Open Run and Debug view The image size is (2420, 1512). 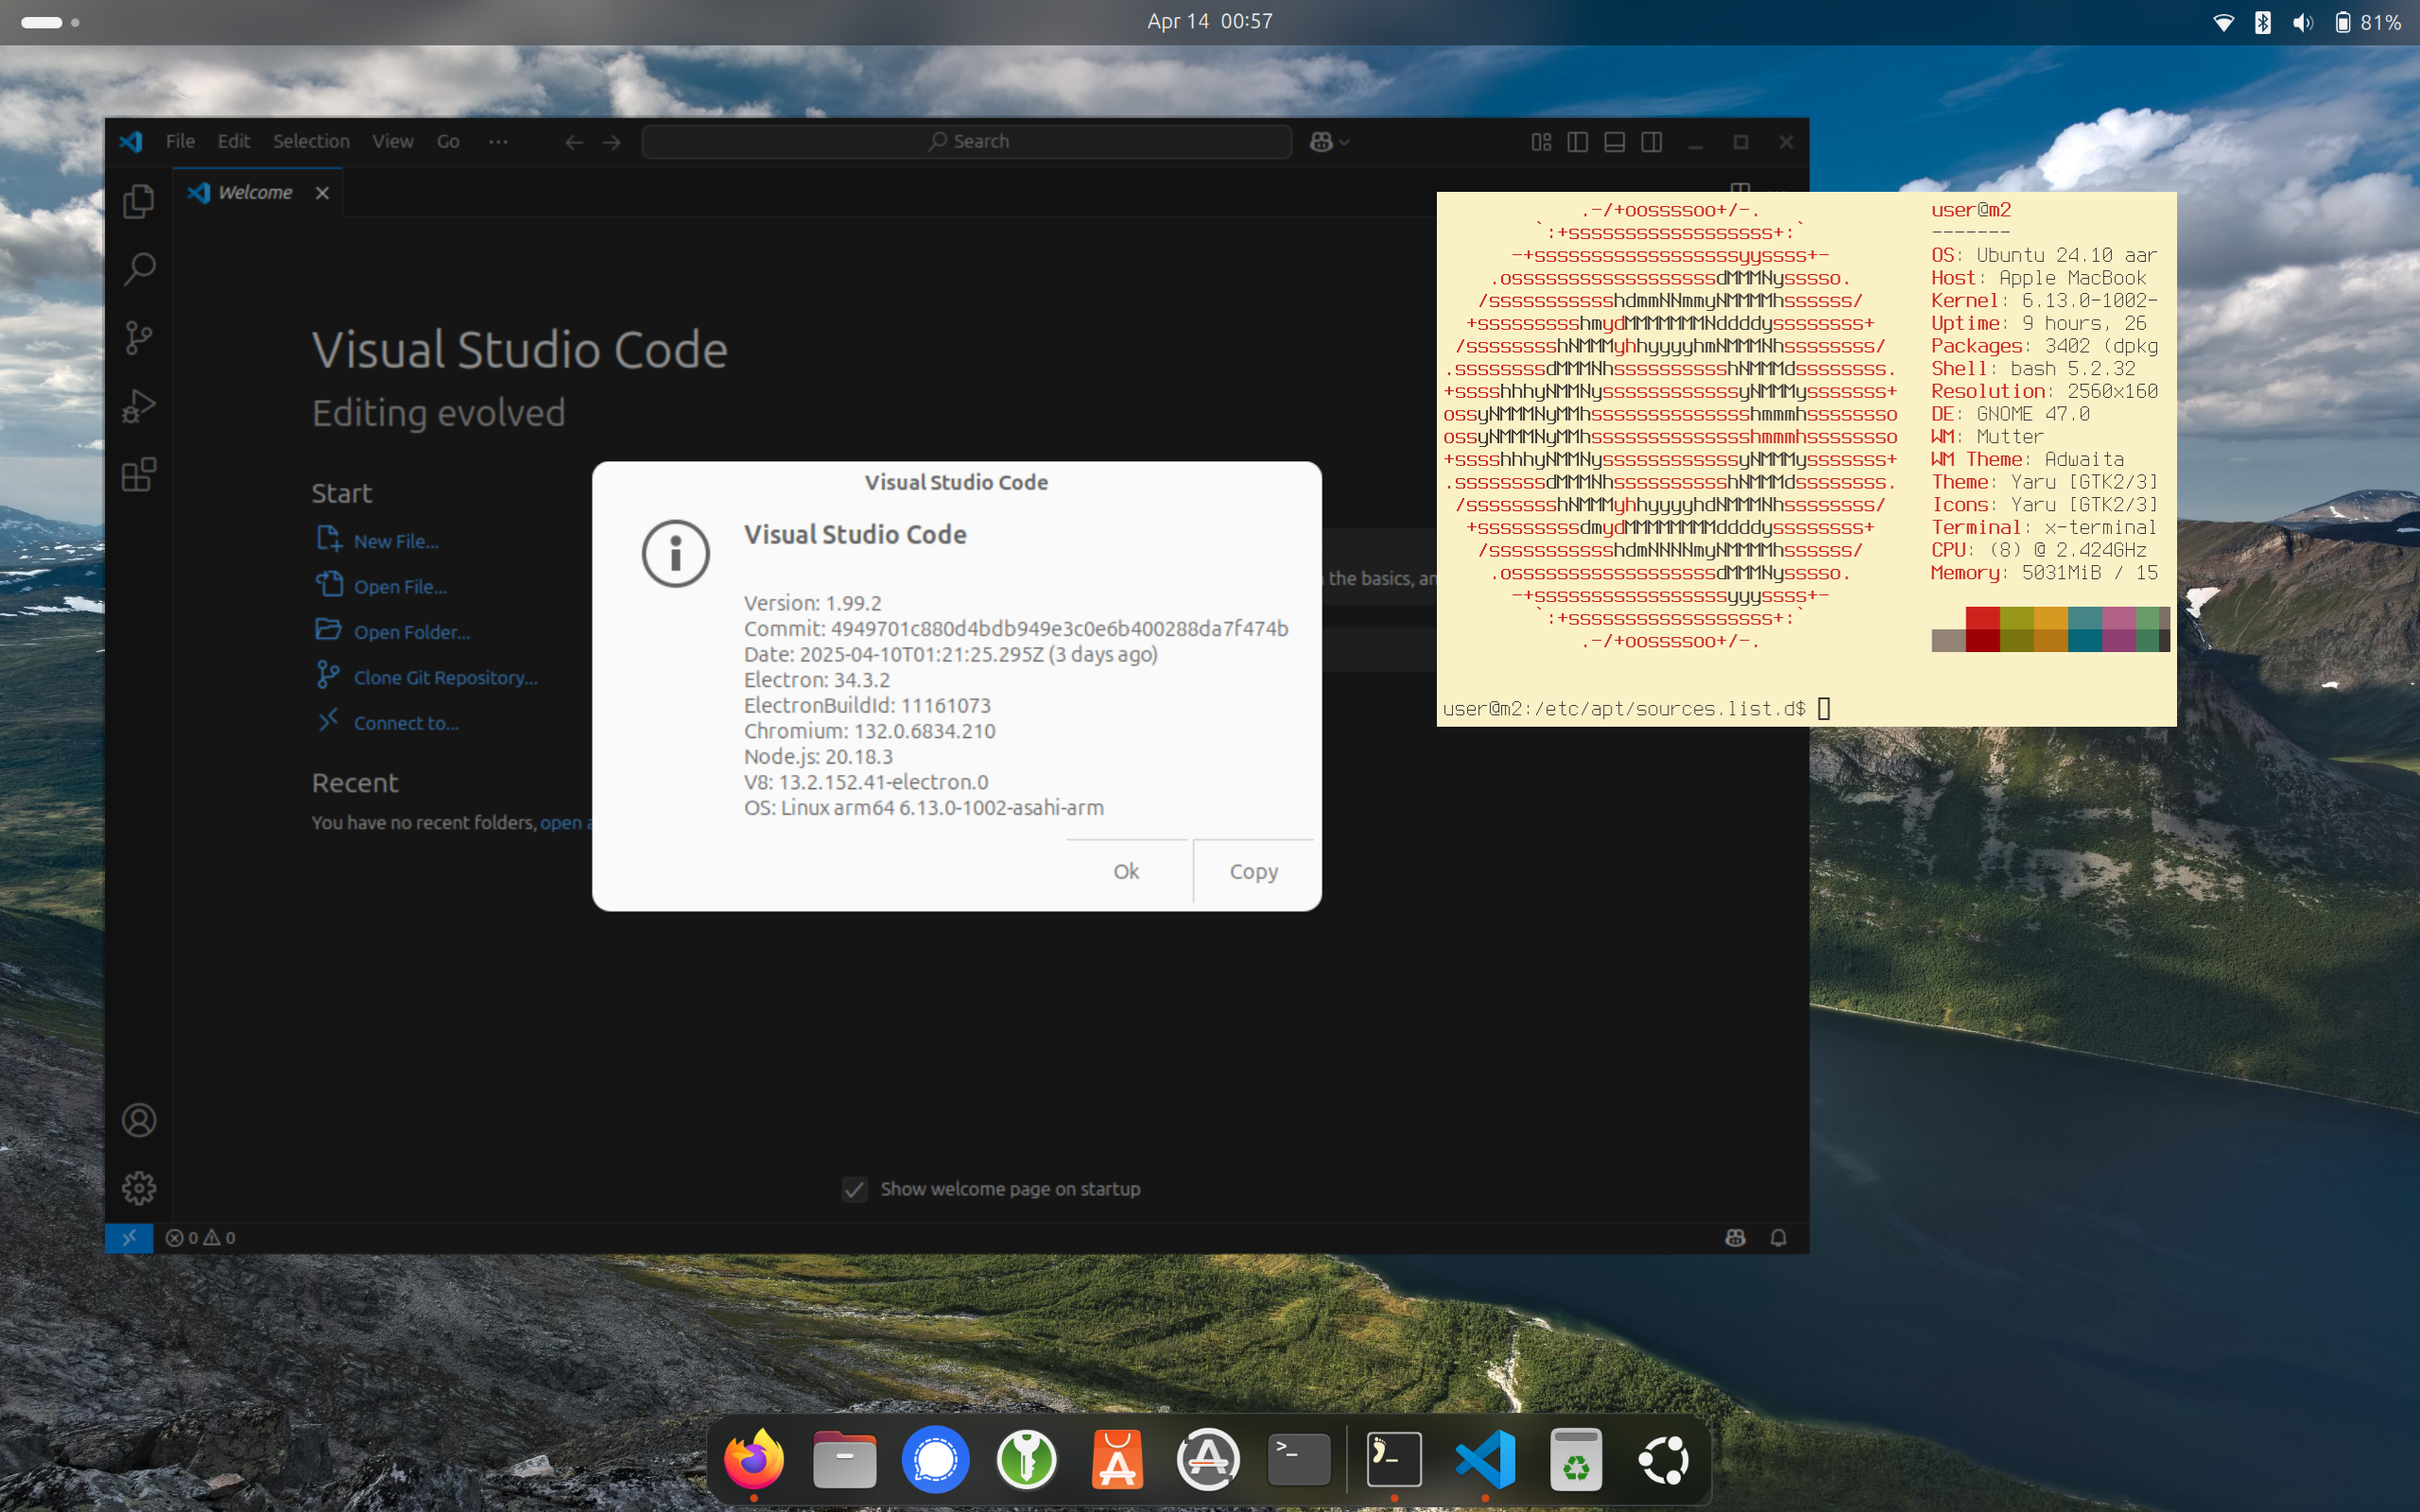pos(139,406)
